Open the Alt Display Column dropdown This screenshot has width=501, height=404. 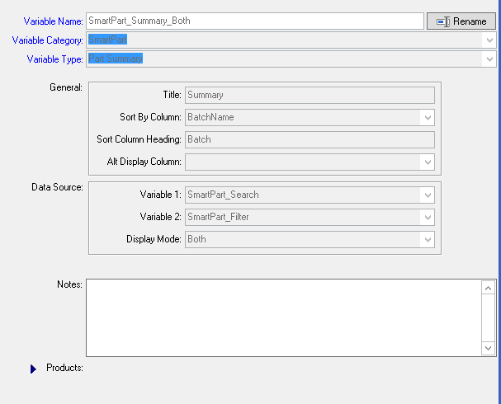click(428, 162)
